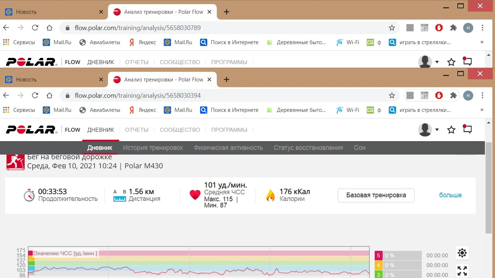This screenshot has width=495, height=278.
Task: Open История тренировок tab
Action: (x=153, y=148)
